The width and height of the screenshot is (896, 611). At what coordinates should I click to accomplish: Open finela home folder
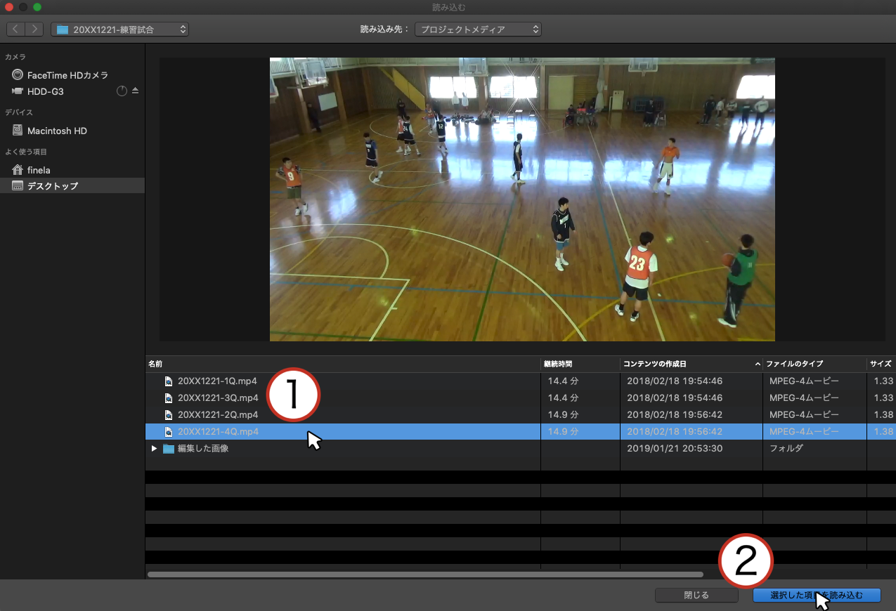pyautogui.click(x=39, y=170)
